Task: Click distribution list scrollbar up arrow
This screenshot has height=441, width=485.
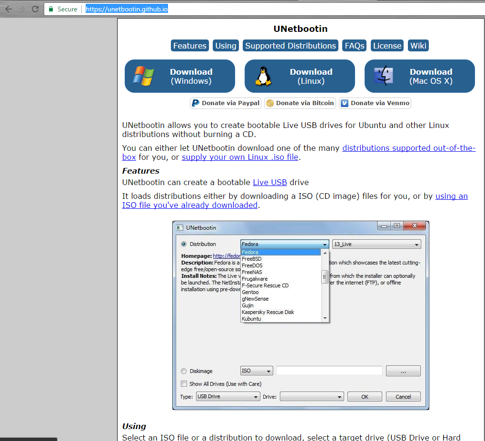Action: point(325,253)
